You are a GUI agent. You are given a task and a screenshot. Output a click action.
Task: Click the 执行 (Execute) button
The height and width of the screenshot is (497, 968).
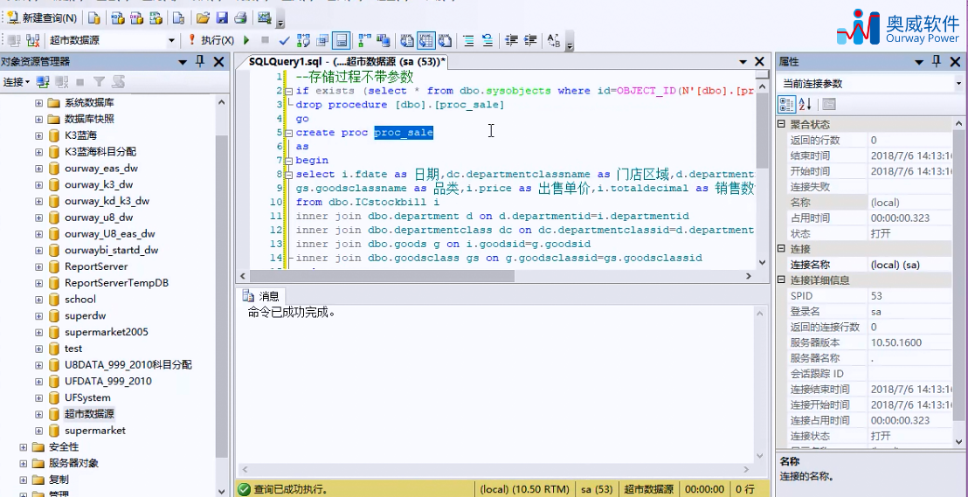click(x=210, y=40)
